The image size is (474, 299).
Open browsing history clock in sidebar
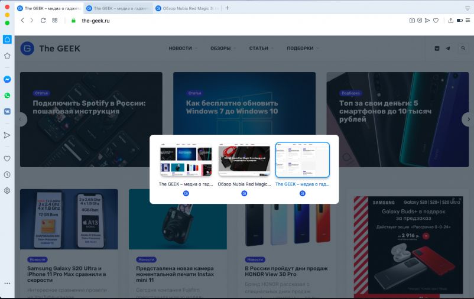(7, 174)
